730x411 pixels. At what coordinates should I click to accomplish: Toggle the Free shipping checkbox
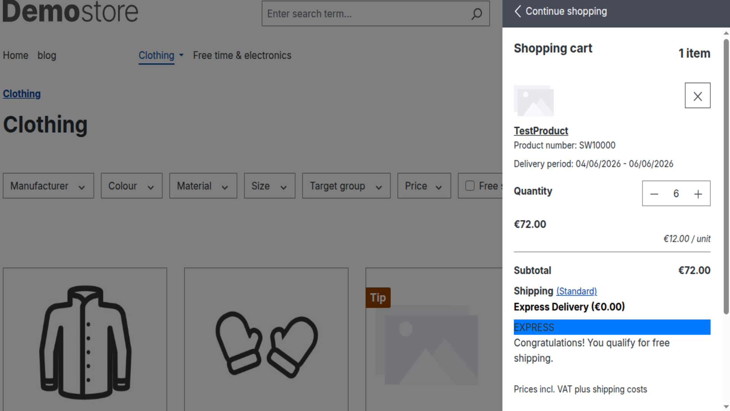(470, 186)
